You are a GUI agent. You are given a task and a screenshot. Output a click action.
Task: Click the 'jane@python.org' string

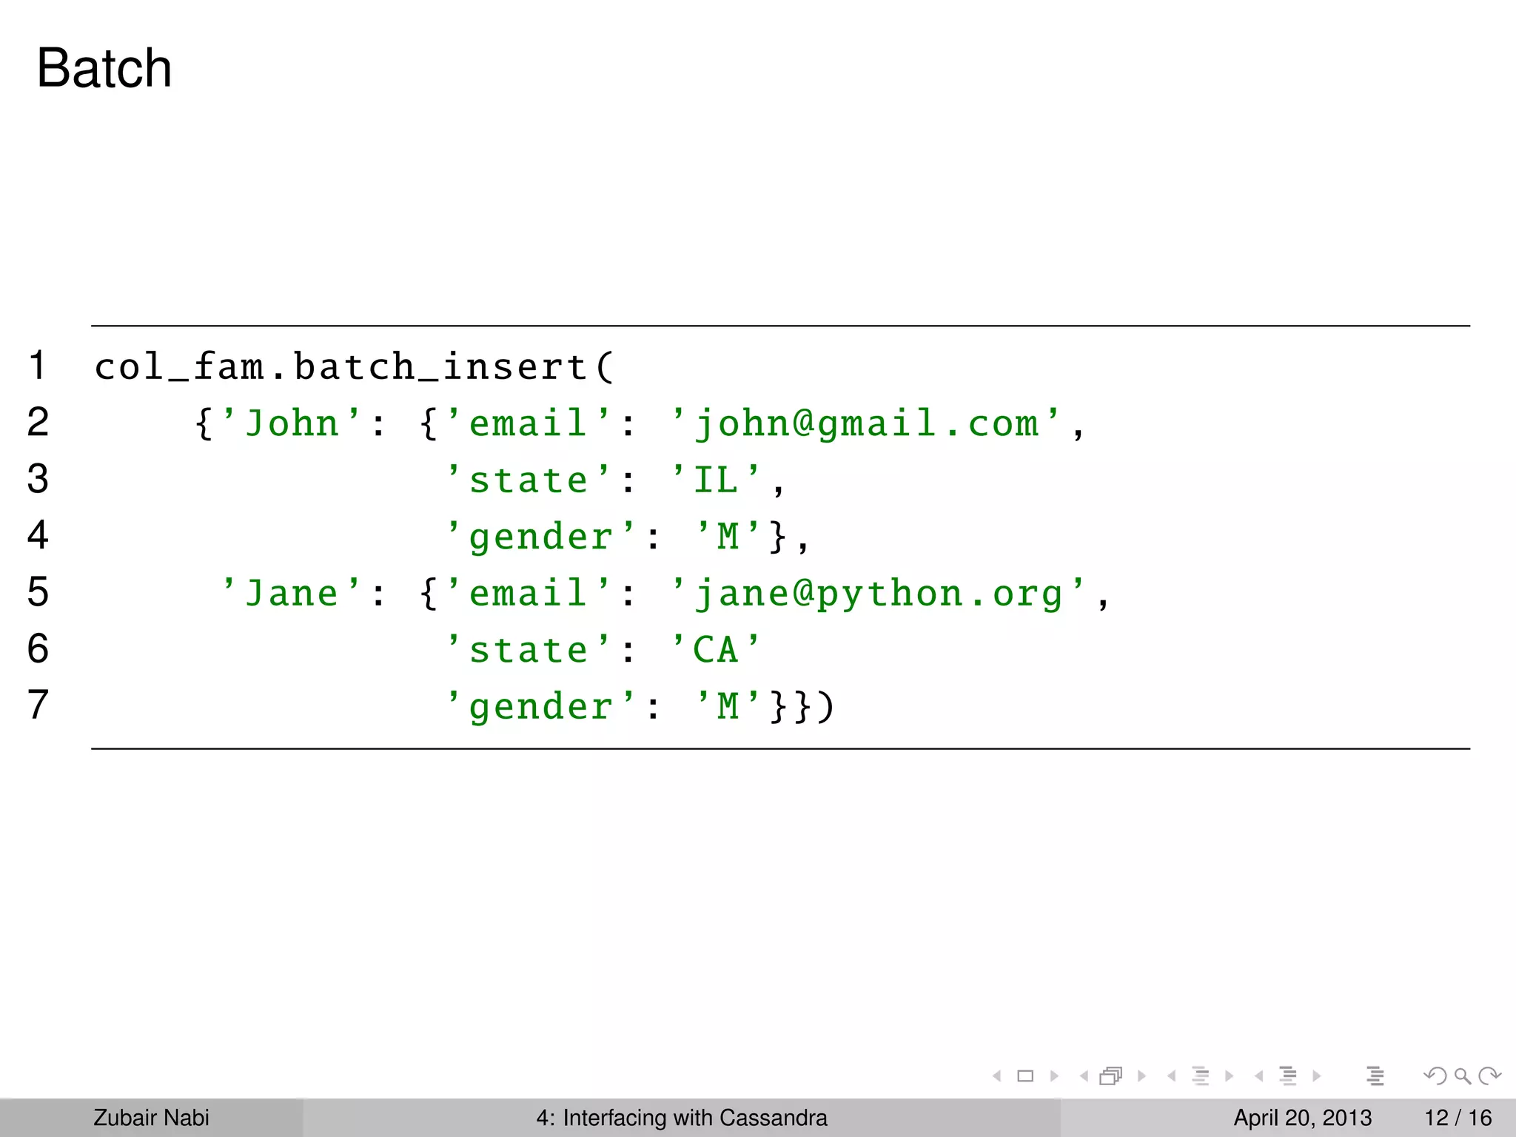tap(879, 594)
